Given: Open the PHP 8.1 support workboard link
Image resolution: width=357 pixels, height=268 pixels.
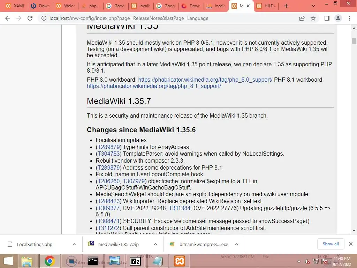Looking at the screenshot, I should point(154,86).
